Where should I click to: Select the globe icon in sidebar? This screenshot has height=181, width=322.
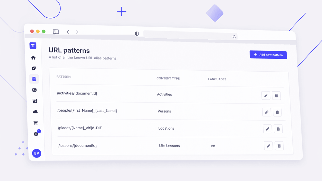click(34, 79)
